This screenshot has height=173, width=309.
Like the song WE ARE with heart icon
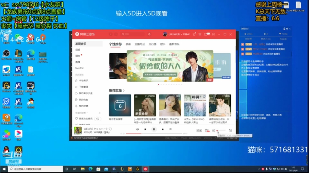click(x=110, y=129)
